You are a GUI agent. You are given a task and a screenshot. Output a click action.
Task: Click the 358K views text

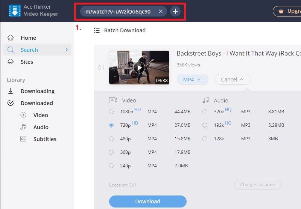click(x=188, y=65)
